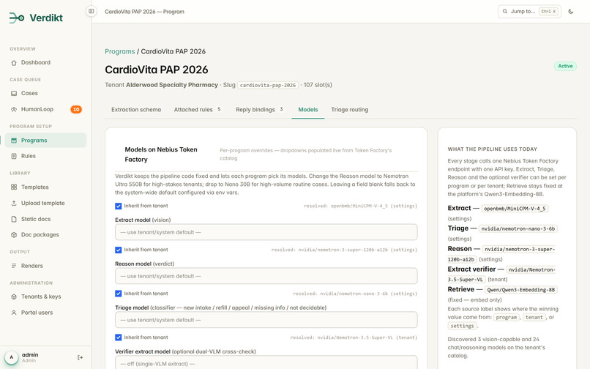Image resolution: width=590 pixels, height=369 pixels.
Task: Open Rules under Program setup
Action: point(45,156)
